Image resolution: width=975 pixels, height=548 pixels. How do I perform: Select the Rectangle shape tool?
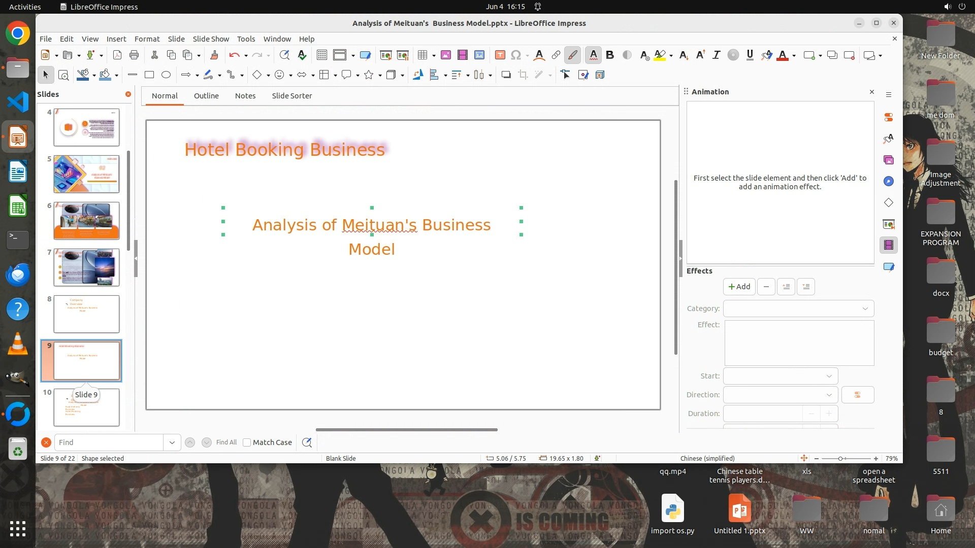(x=149, y=75)
